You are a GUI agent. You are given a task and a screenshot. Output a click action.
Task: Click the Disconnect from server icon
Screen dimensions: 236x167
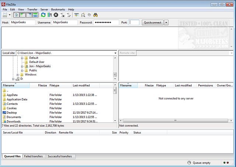(x=62, y=15)
